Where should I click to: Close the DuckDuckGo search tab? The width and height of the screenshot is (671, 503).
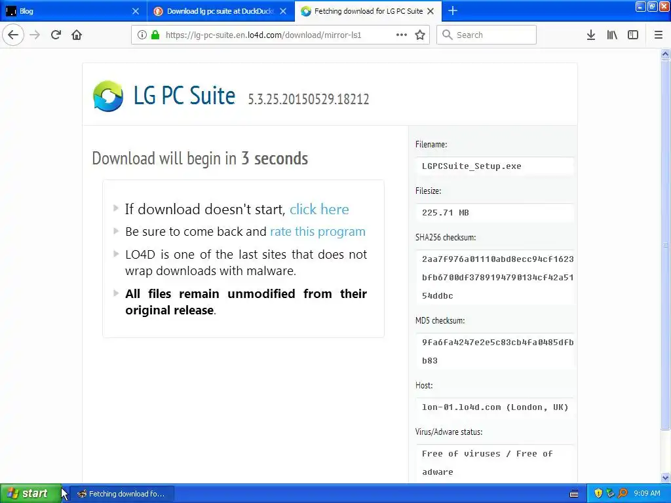(x=283, y=11)
